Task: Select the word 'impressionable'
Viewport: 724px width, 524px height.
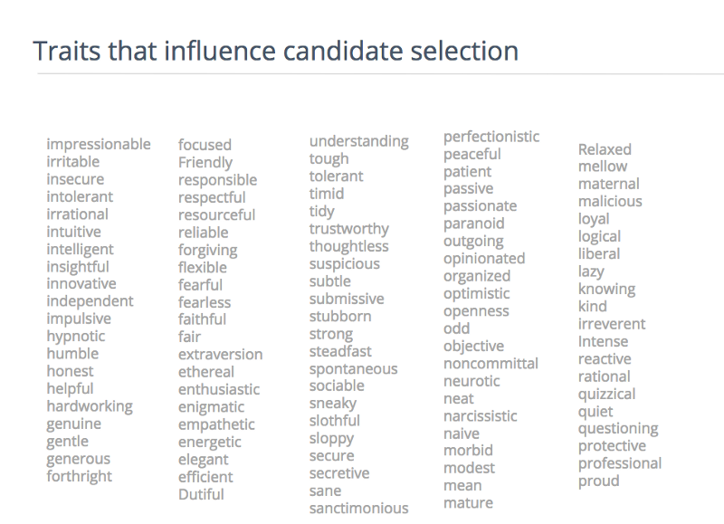Action: tap(99, 145)
